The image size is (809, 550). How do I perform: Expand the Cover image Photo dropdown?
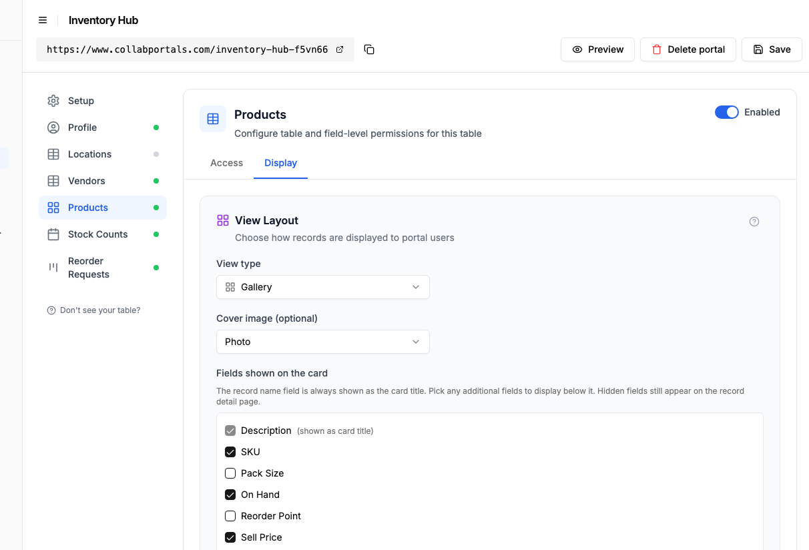click(323, 342)
